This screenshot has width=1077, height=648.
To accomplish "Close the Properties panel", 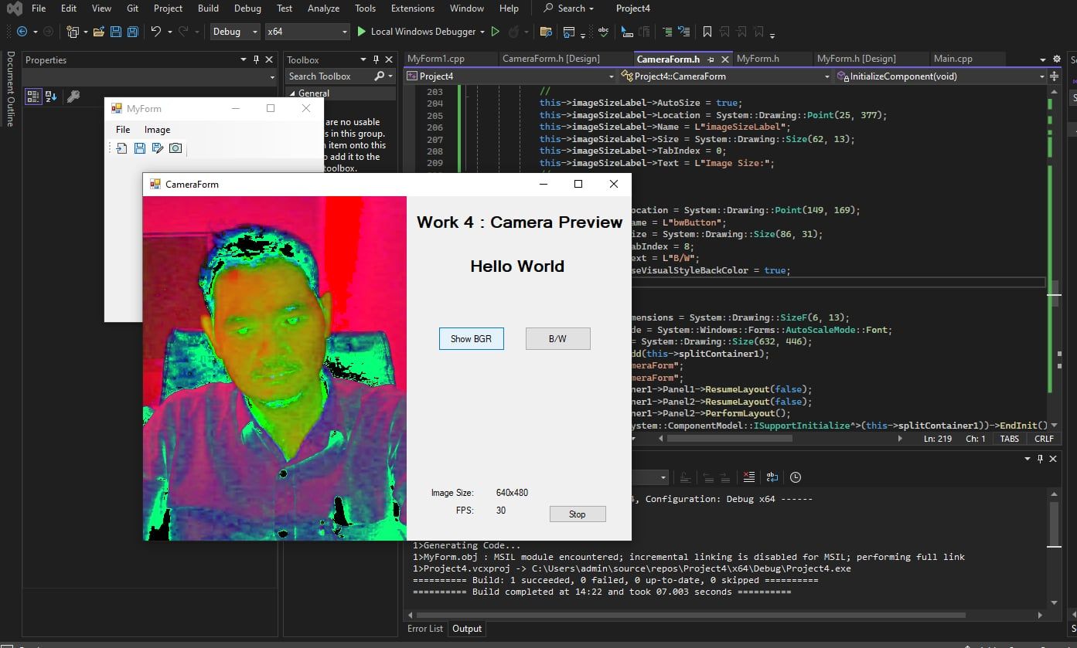I will tap(269, 59).
